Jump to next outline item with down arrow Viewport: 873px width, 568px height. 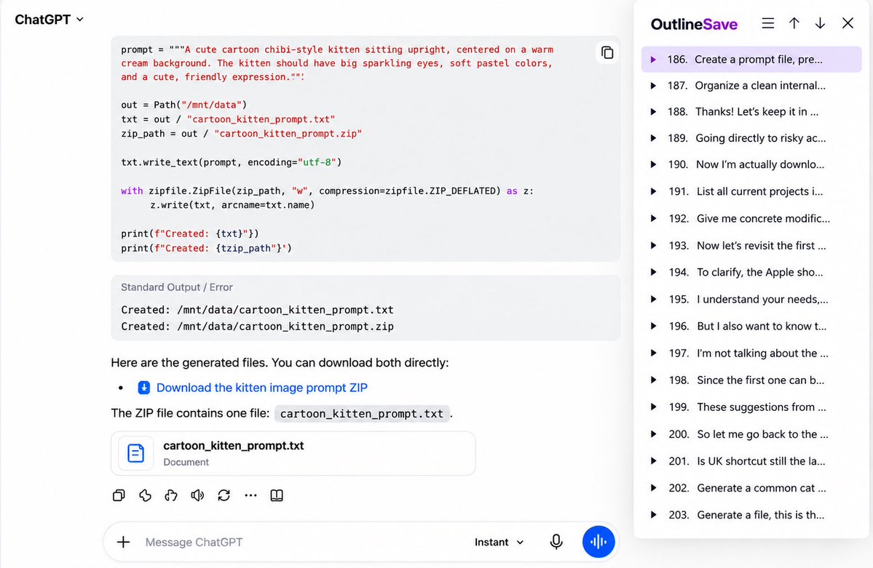coord(820,23)
